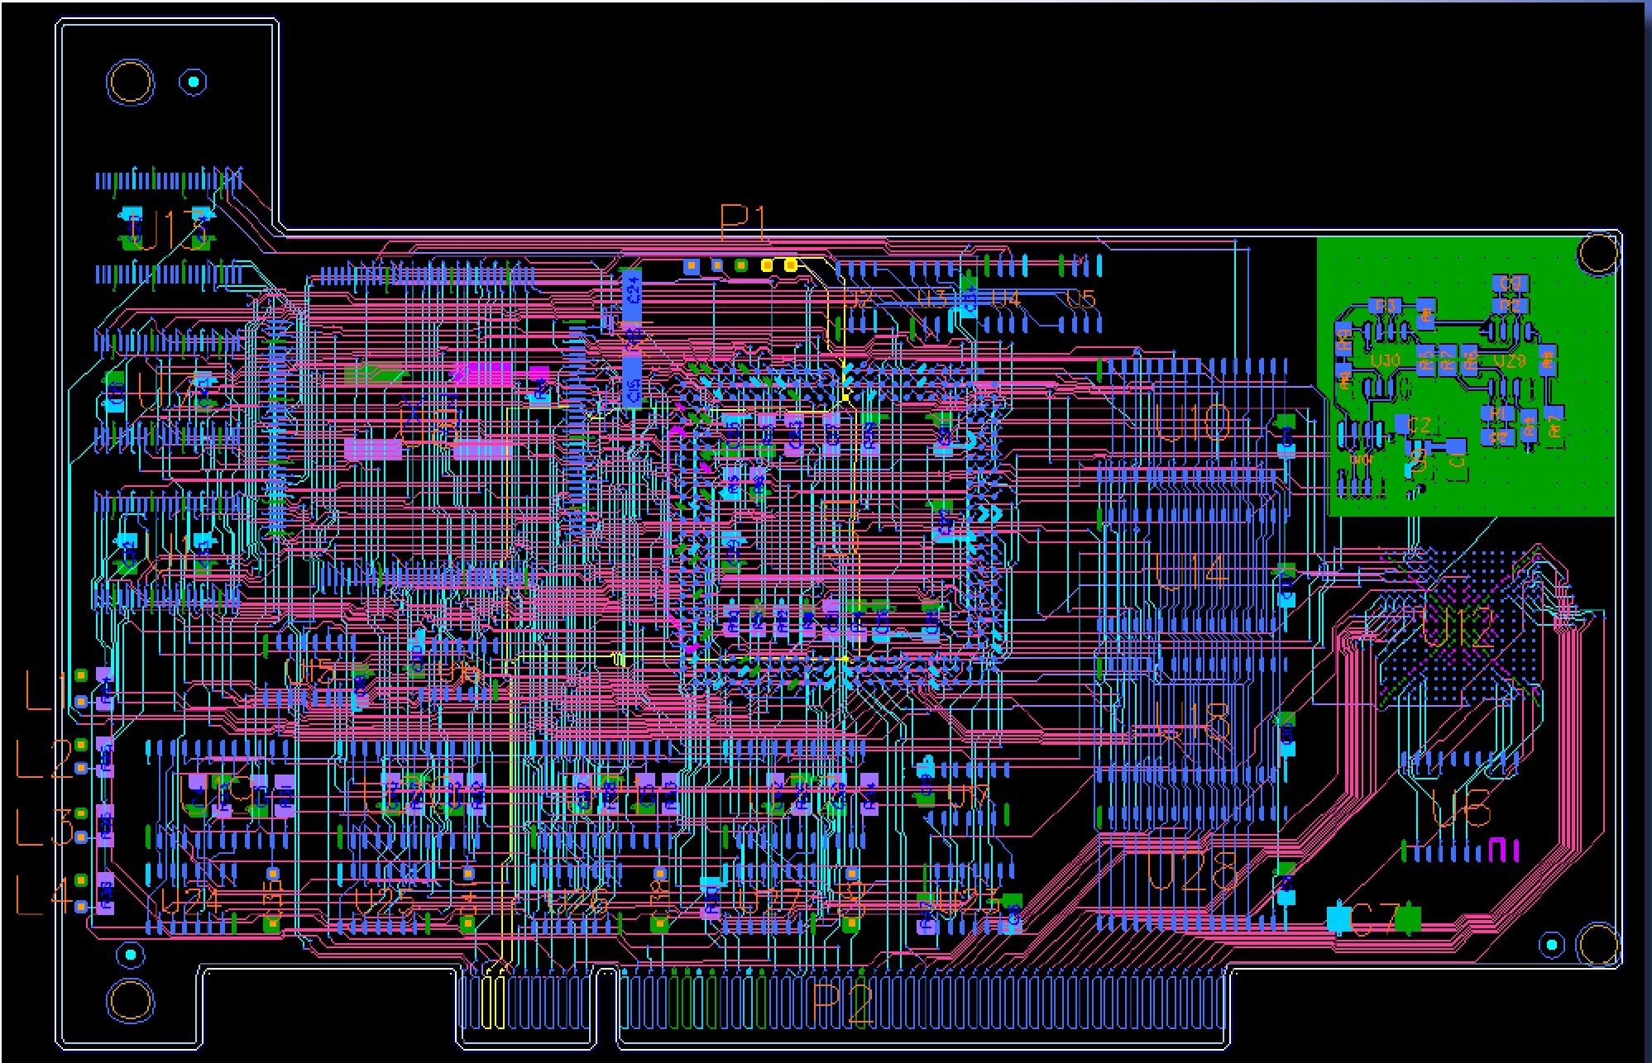Select the P2 edge connector label
The image size is (1652, 1063).
[842, 1004]
